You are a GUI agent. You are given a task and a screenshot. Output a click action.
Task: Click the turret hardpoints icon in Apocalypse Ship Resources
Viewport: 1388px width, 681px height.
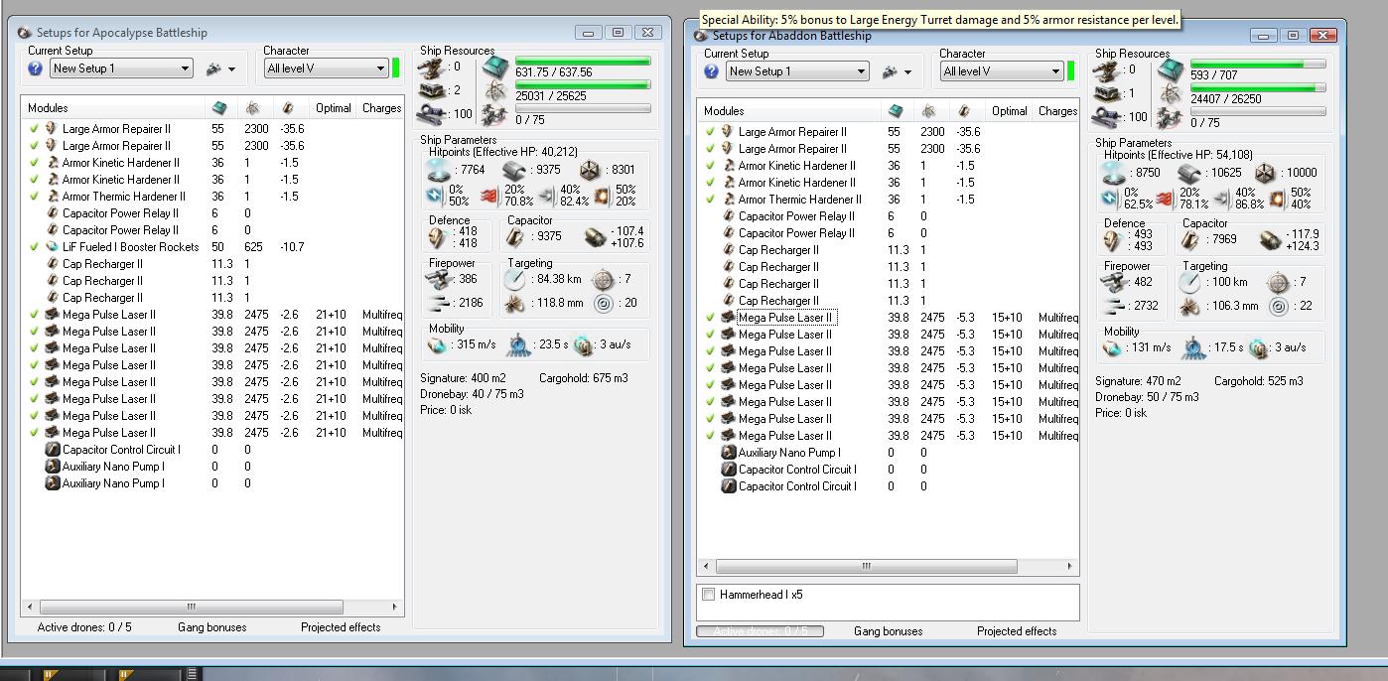click(431, 68)
